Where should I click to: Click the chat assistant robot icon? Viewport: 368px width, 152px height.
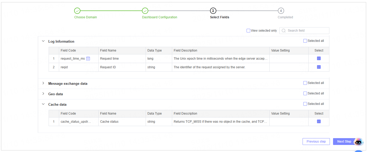tap(358, 142)
